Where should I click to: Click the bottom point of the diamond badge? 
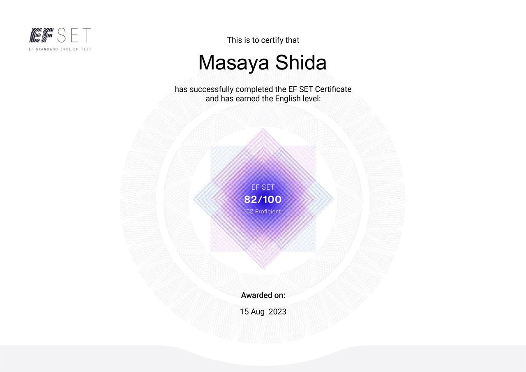[263, 268]
